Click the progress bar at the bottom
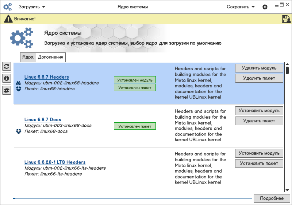The image size is (292, 205). click(x=132, y=198)
